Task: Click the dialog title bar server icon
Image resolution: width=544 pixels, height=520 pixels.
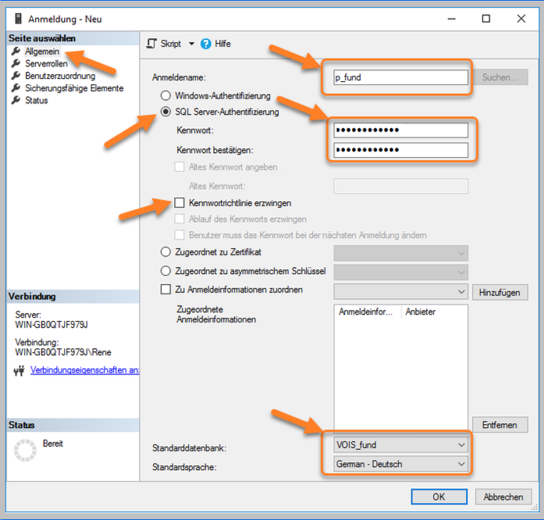Action: [19, 19]
